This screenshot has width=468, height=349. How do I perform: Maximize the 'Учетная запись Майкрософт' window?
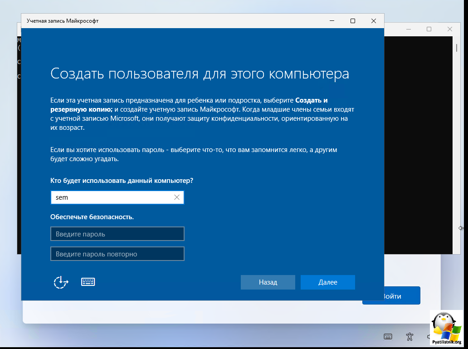[353, 21]
